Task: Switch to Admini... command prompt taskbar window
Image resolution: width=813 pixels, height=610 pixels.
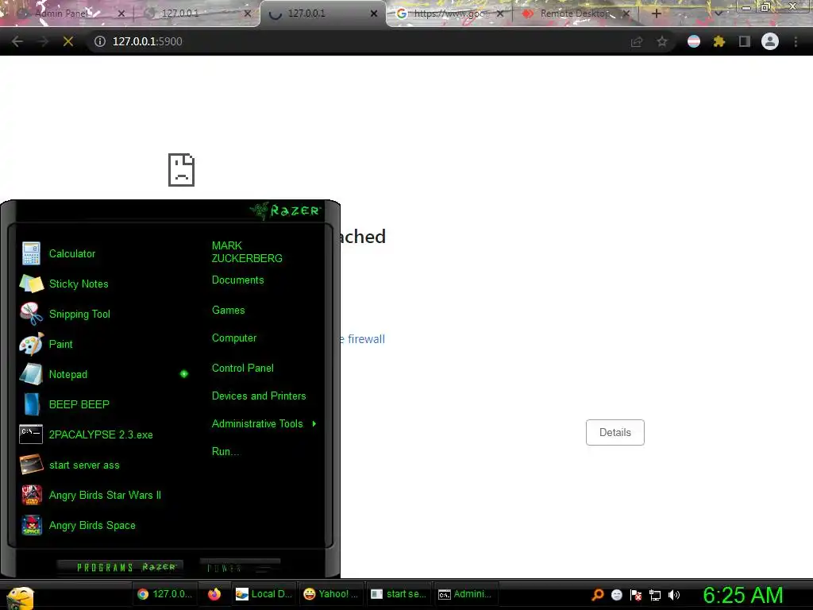Action: pyautogui.click(x=465, y=594)
